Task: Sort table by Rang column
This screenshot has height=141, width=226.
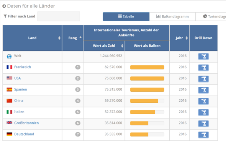Action: pos(80,37)
